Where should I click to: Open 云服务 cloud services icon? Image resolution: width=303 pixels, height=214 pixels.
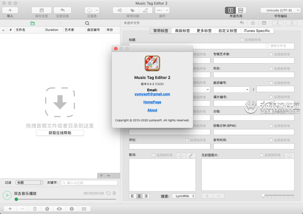(90, 10)
